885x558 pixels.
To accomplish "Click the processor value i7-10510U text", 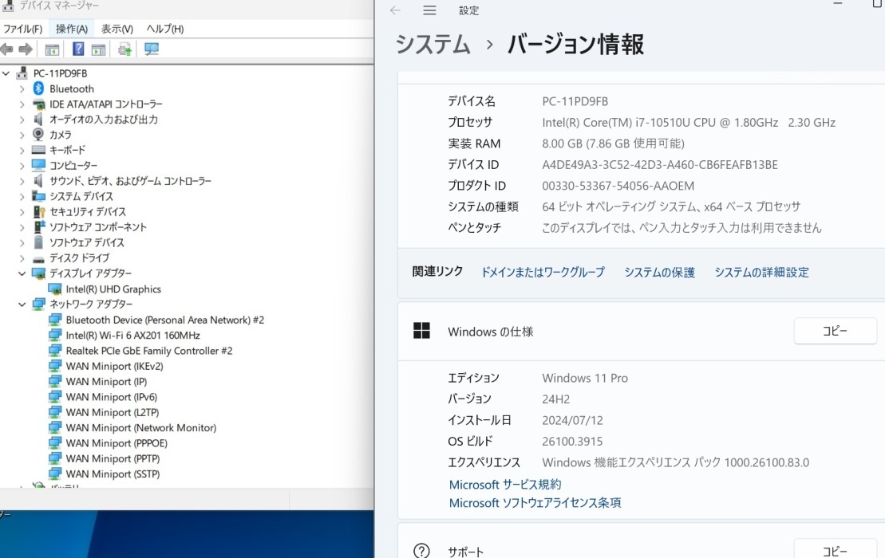I will (689, 122).
